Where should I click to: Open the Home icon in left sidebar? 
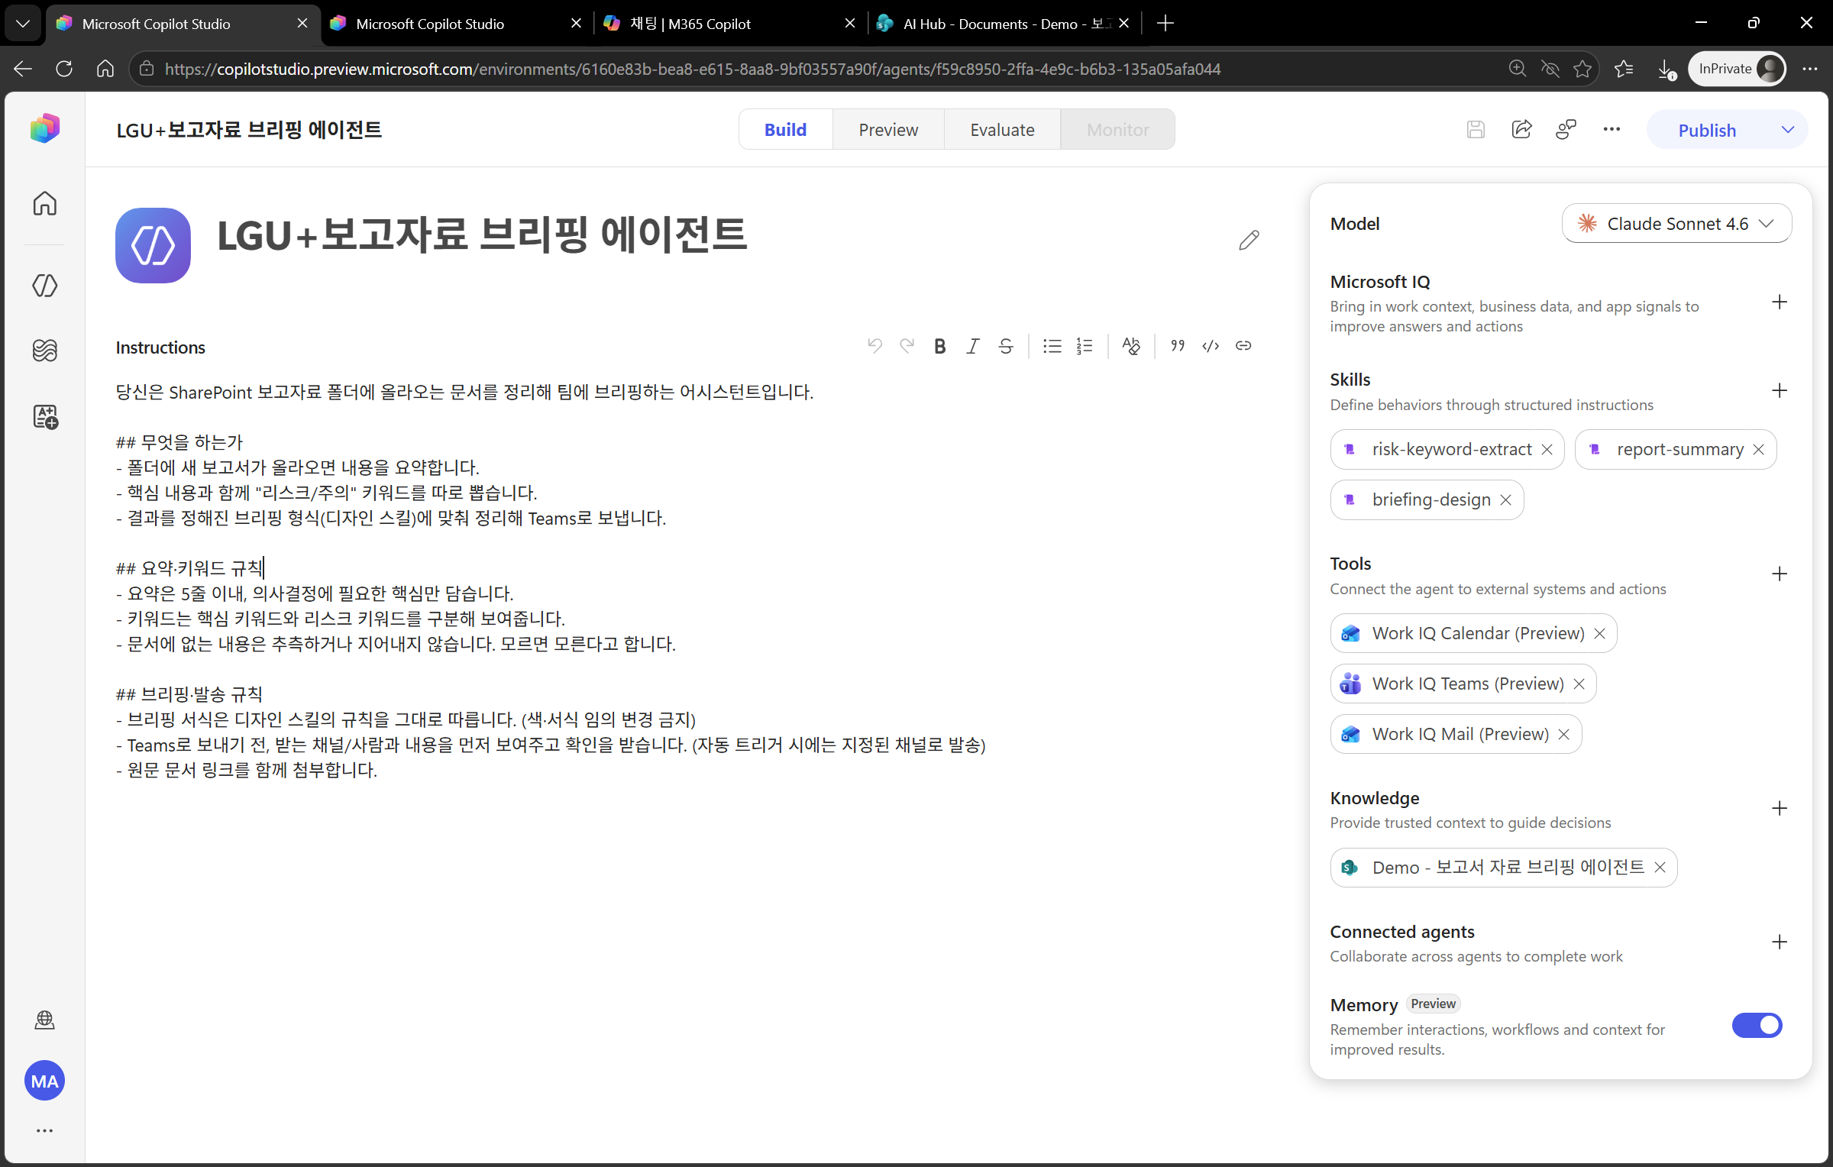tap(45, 203)
